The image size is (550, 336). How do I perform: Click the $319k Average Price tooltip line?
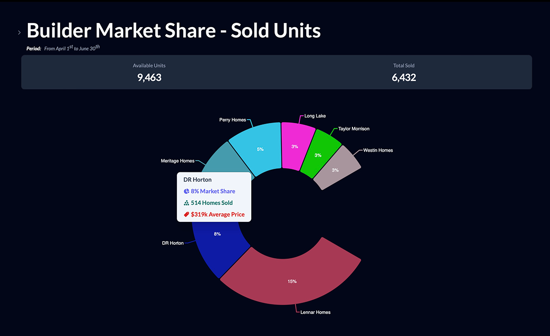click(x=214, y=214)
